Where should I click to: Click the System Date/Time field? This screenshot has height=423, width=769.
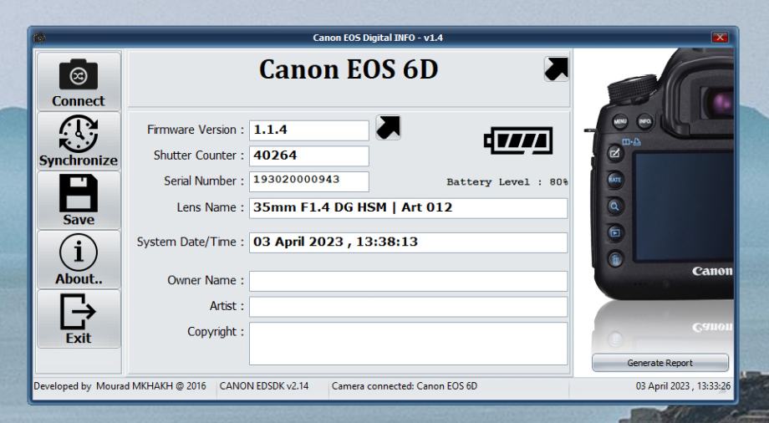pyautogui.click(x=408, y=242)
